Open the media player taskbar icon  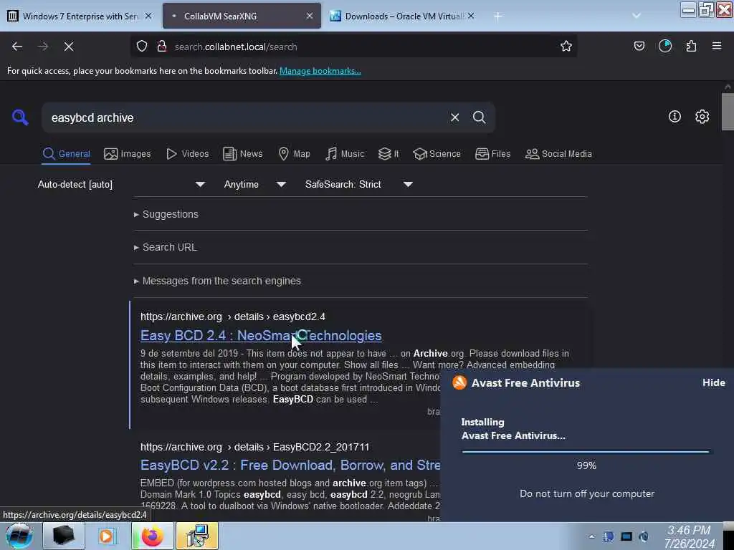coord(106,536)
